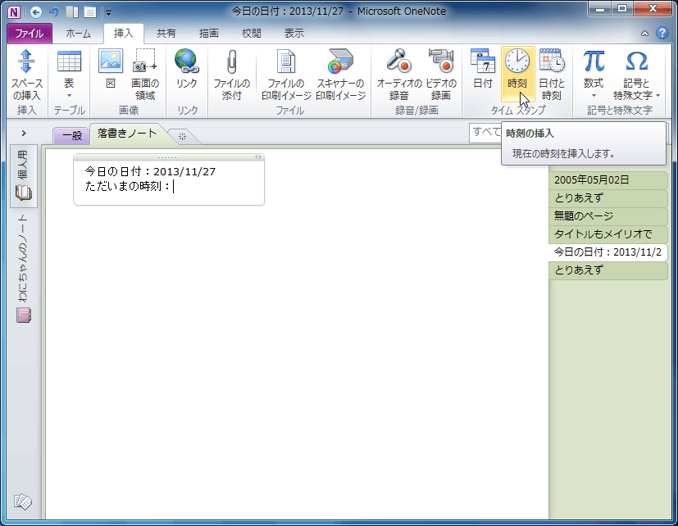Expand the notebook navigation bar
Image resolution: width=678 pixels, height=526 pixels.
tap(24, 133)
